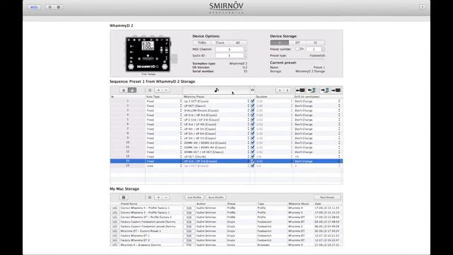Image resolution: width=453 pixels, height=255 pixels.
Task: Add a preset with My Mac Storage plus button
Action: (x=159, y=198)
